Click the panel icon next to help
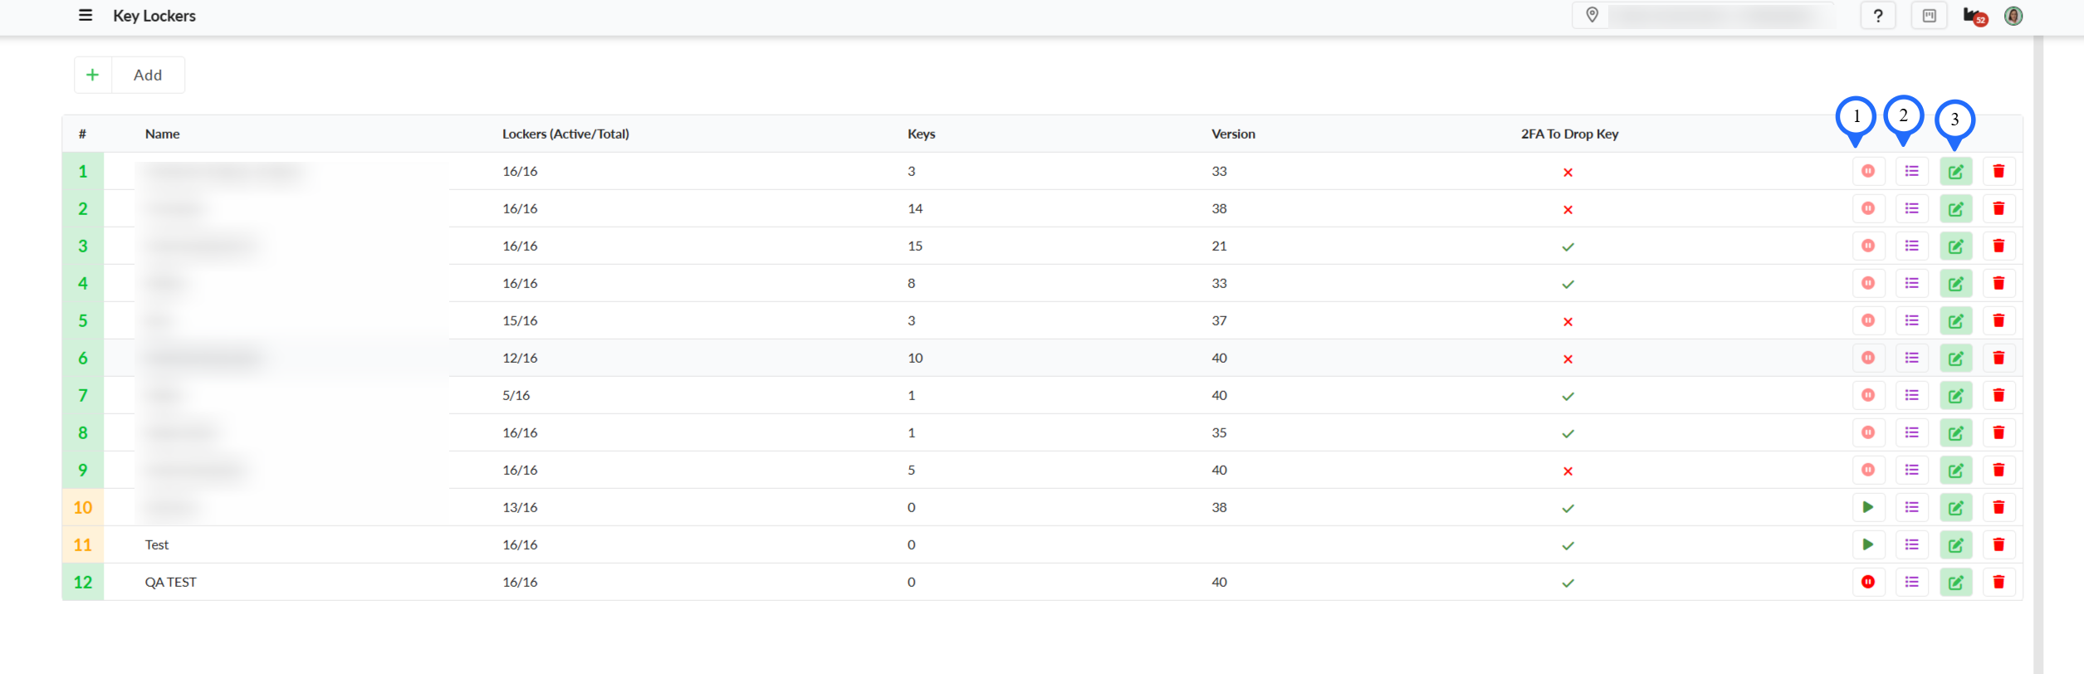The image size is (2084, 674). [x=1930, y=16]
